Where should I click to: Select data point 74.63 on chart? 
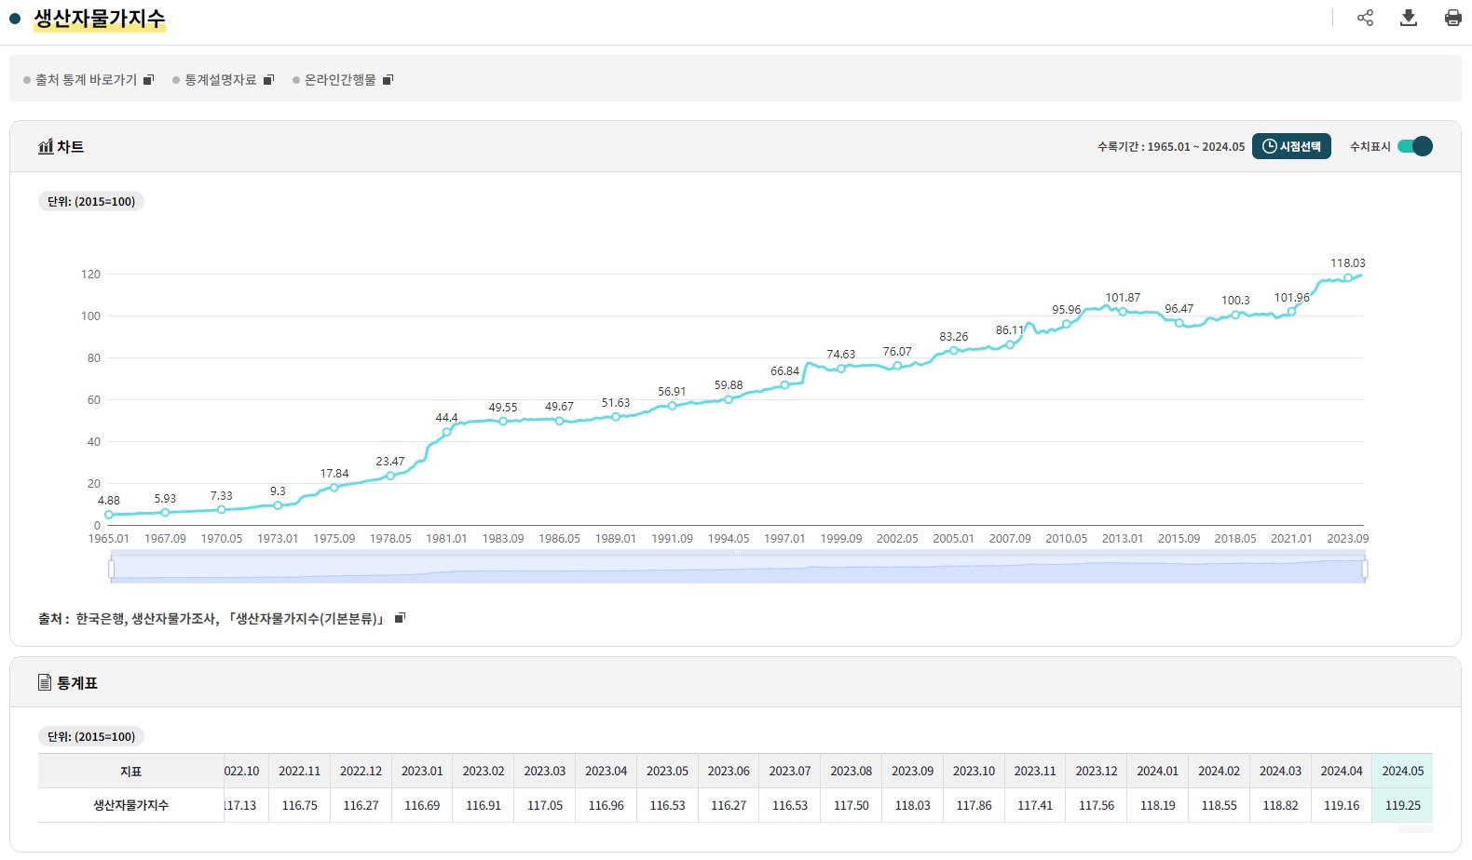841,369
